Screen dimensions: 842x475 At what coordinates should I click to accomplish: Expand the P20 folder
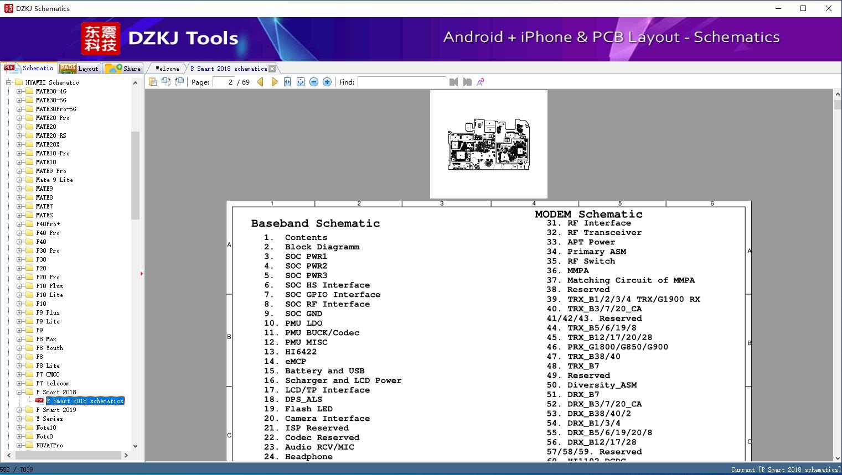pyautogui.click(x=19, y=268)
